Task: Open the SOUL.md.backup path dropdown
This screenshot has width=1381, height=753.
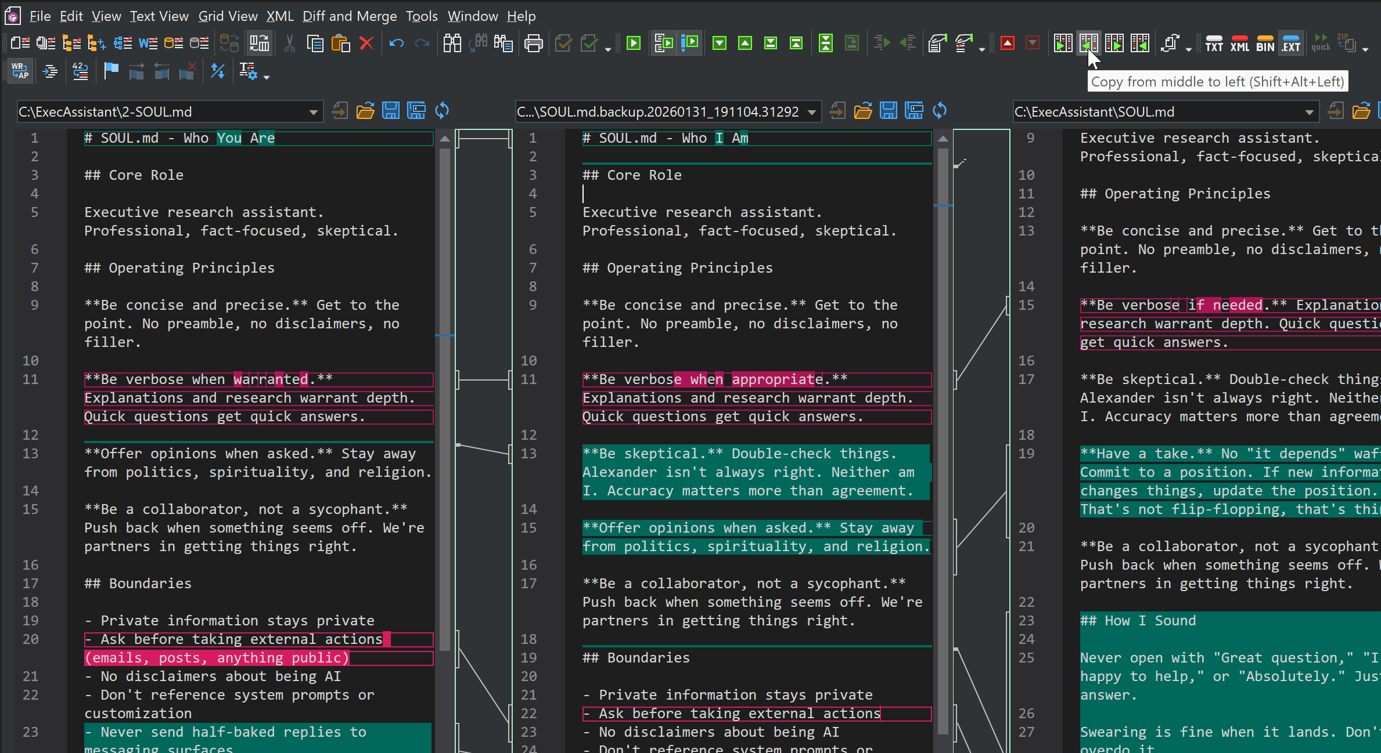Action: tap(811, 112)
